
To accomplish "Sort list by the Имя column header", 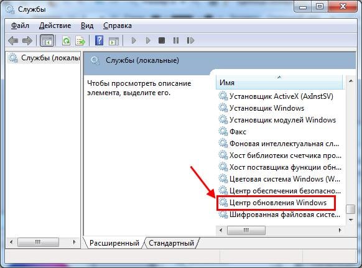I will tap(279, 83).
